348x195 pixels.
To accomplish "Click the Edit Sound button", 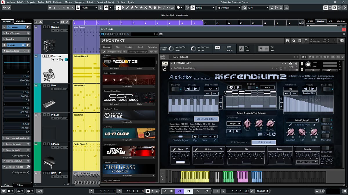I will (264, 142).
